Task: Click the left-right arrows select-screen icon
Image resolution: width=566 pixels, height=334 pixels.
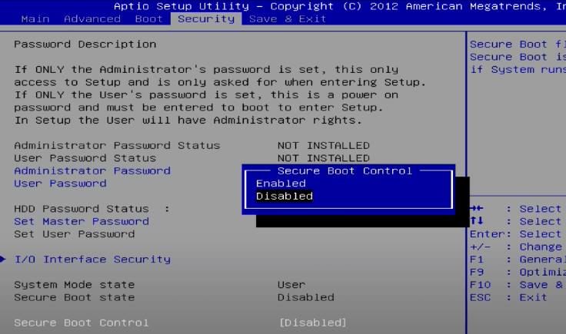Action: point(477,208)
